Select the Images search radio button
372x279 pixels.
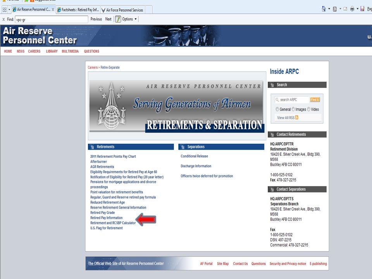tap(293, 109)
